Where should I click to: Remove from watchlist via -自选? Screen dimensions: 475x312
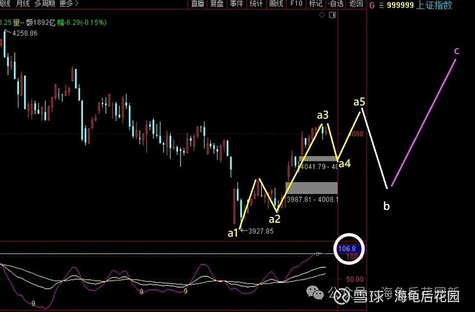point(335,4)
